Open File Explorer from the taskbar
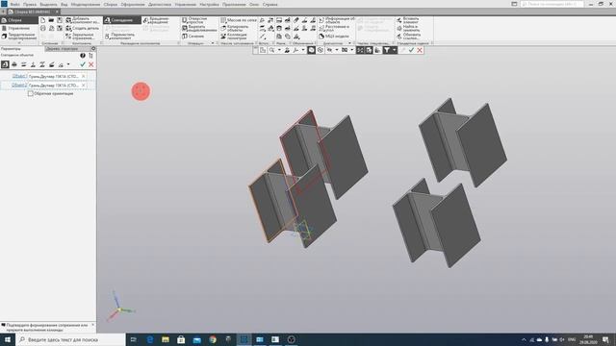This screenshot has height=346, width=616. (x=166, y=339)
